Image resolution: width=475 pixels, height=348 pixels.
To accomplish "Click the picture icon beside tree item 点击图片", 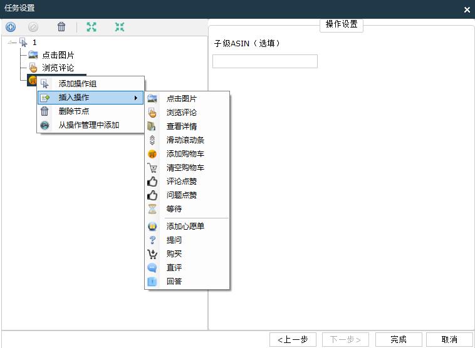I will 33,55.
